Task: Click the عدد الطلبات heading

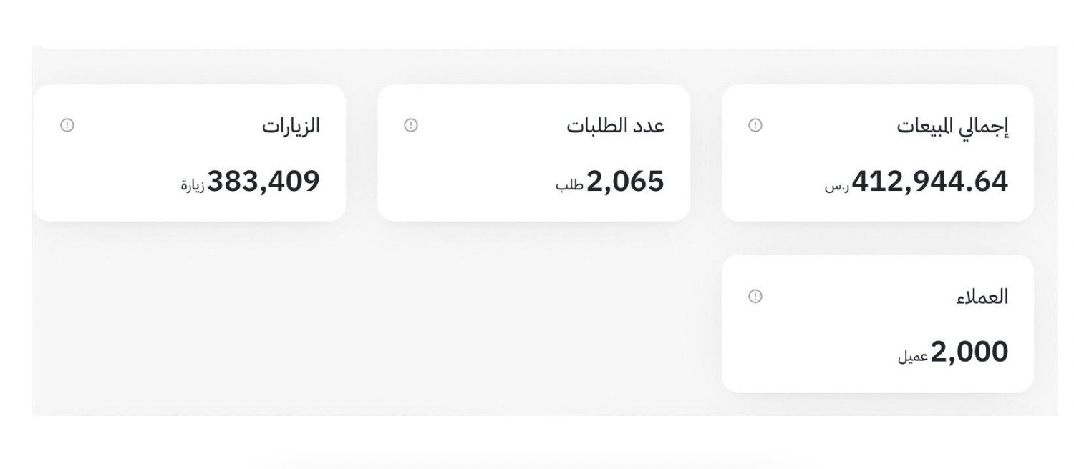Action: click(615, 126)
